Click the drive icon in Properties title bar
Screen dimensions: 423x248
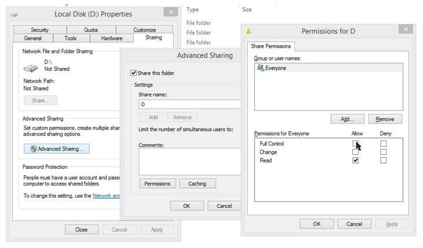[14, 15]
